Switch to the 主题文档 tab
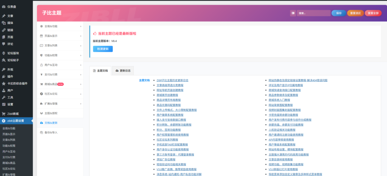The width and height of the screenshot is (387, 176). click(x=100, y=70)
